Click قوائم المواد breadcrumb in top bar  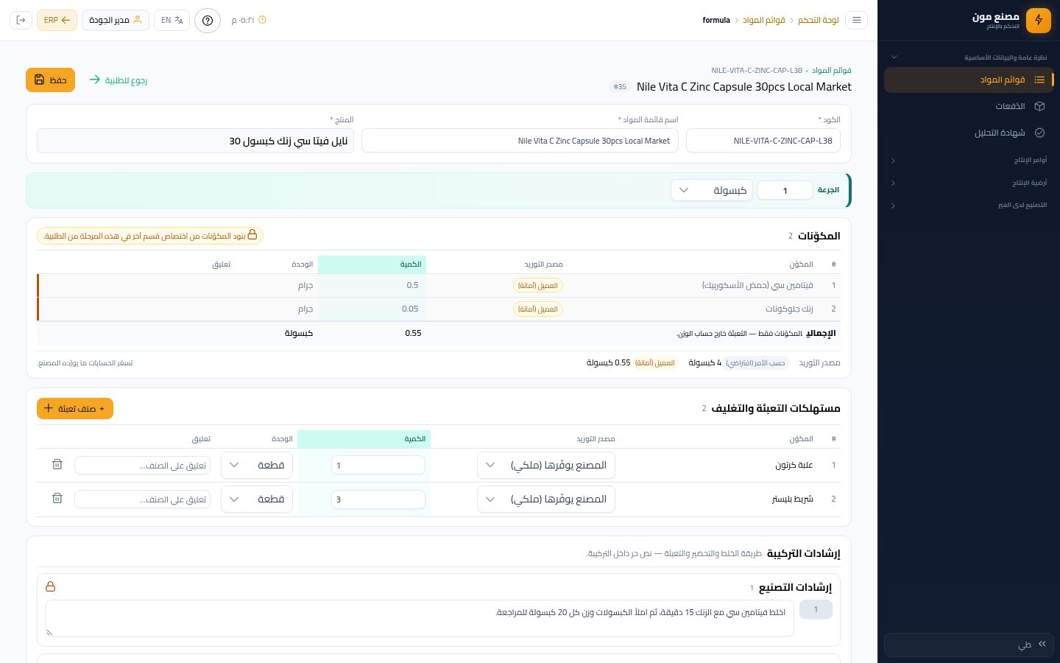tap(763, 20)
